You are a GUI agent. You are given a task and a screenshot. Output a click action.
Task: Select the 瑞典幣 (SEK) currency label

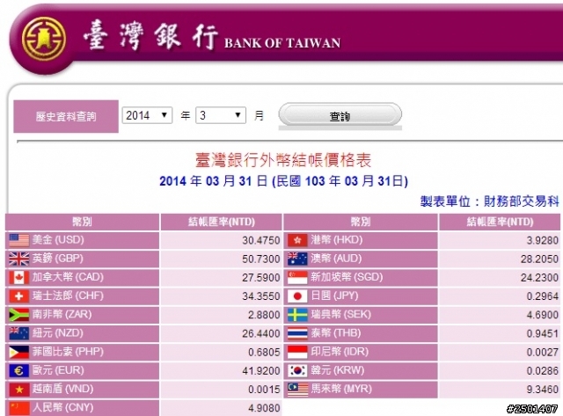[341, 315]
